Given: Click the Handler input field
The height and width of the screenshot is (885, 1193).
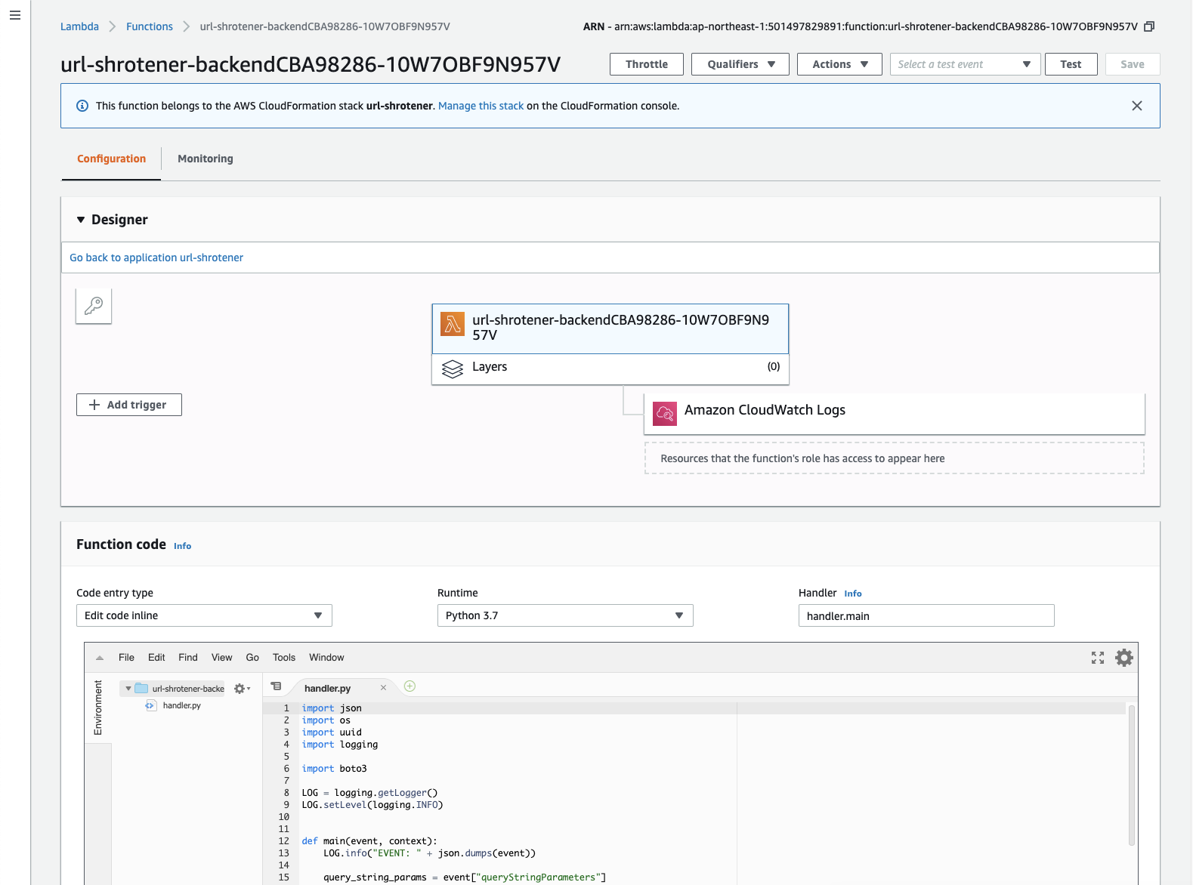Looking at the screenshot, I should pos(926,615).
